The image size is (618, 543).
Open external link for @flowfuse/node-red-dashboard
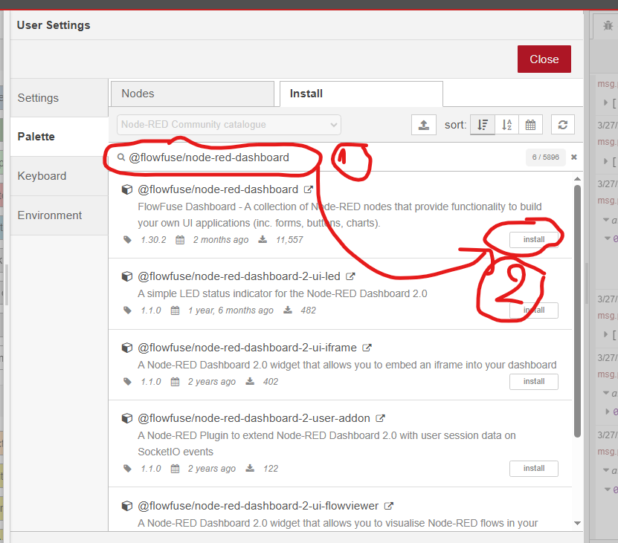tap(308, 189)
